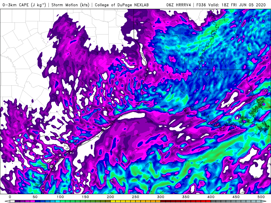Click the "College of DuPage NEXLAB" header text
The height and width of the screenshot is (203, 271).
[122, 5]
